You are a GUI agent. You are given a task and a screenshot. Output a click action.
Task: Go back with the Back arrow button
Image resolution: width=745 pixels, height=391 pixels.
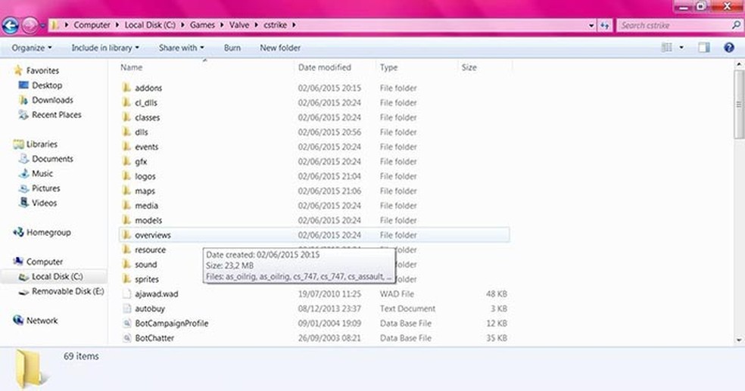(x=11, y=25)
